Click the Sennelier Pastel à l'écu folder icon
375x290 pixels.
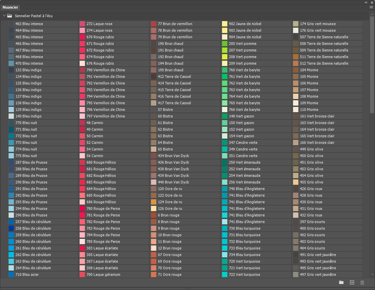[10, 16]
